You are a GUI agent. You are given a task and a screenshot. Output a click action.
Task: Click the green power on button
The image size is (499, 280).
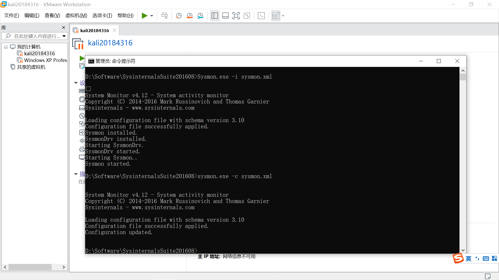coord(145,16)
